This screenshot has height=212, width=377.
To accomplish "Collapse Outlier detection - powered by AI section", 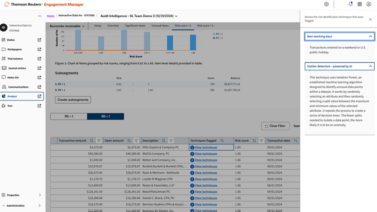I will [371, 66].
